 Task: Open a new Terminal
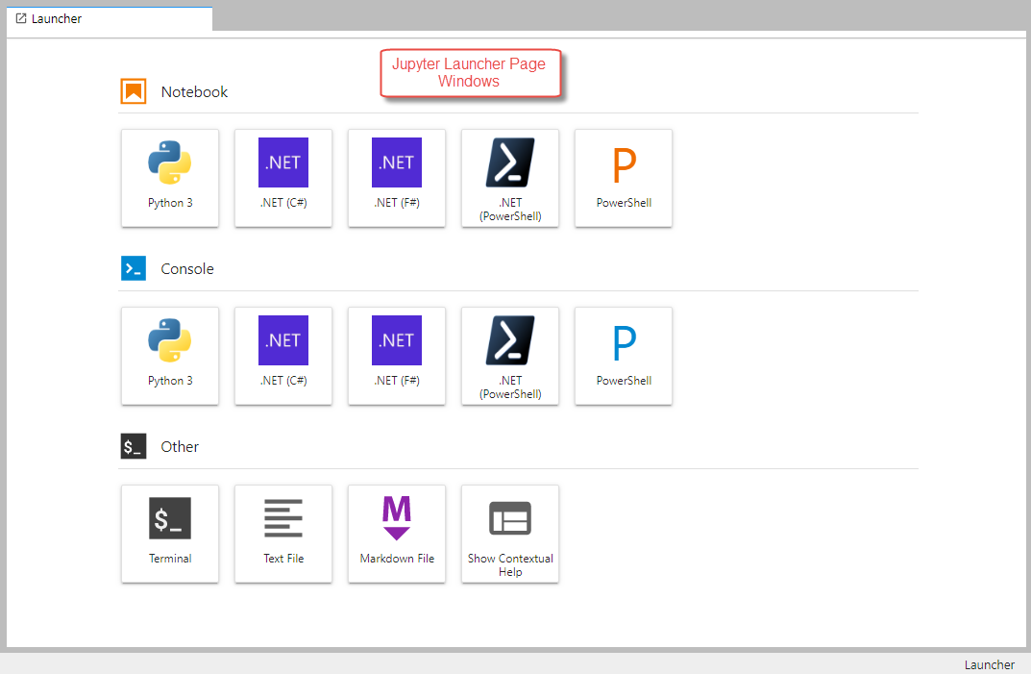[170, 534]
